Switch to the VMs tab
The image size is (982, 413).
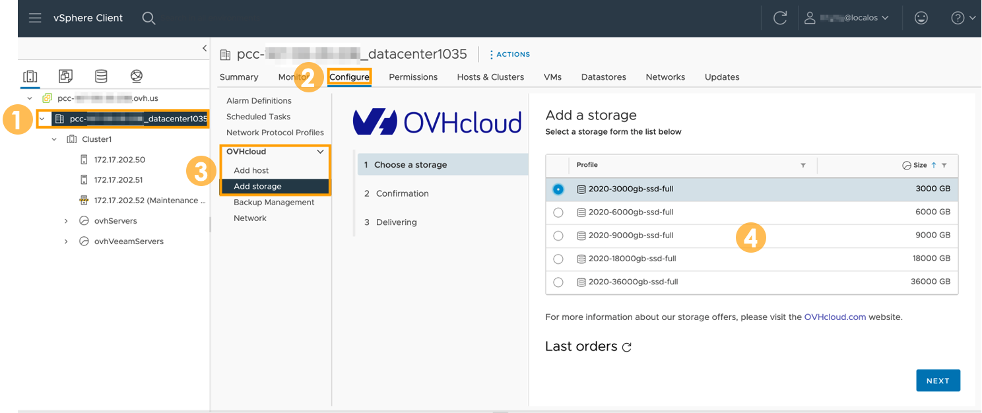coord(552,77)
